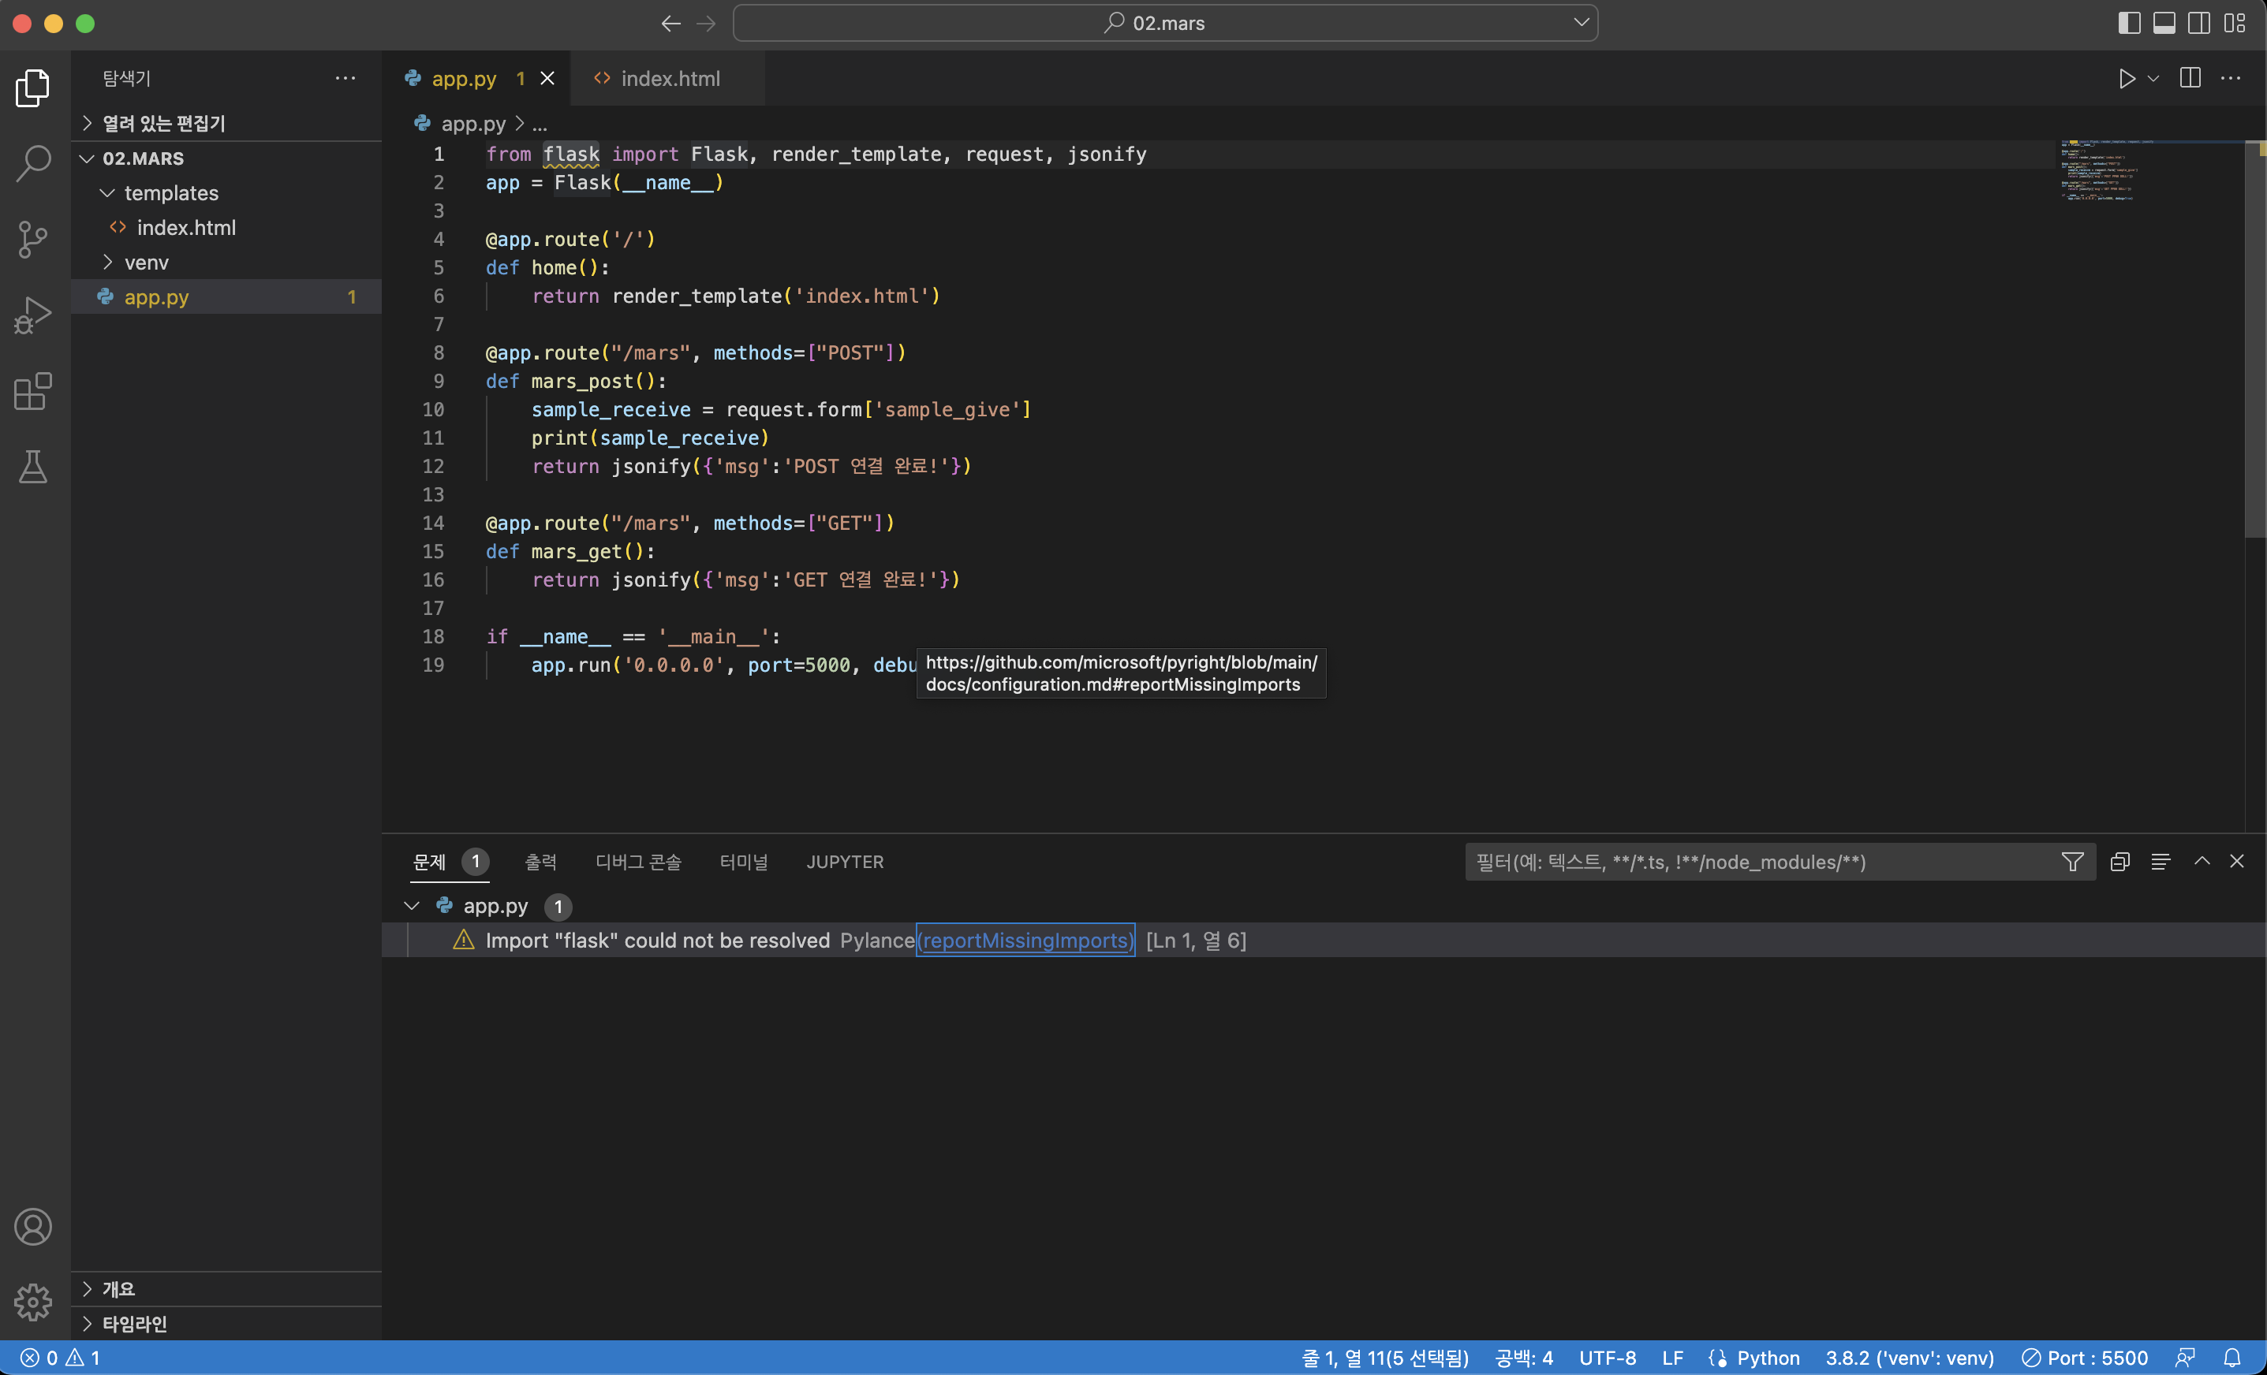Open the Source Control view
This screenshot has height=1375, width=2267.
pyautogui.click(x=33, y=240)
